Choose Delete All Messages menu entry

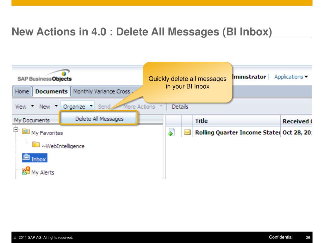[x=99, y=119]
